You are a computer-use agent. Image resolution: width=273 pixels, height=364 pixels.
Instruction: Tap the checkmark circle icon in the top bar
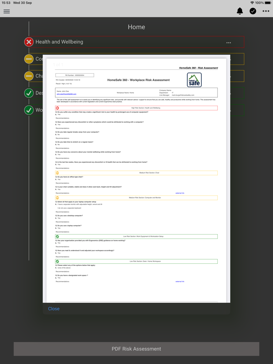(x=253, y=11)
